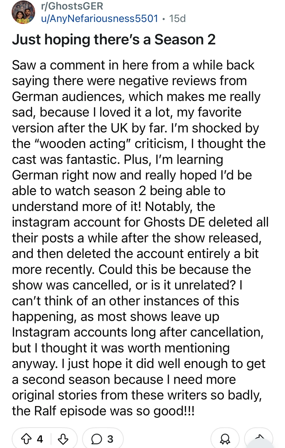Tap the post body text paragraph

point(140,238)
